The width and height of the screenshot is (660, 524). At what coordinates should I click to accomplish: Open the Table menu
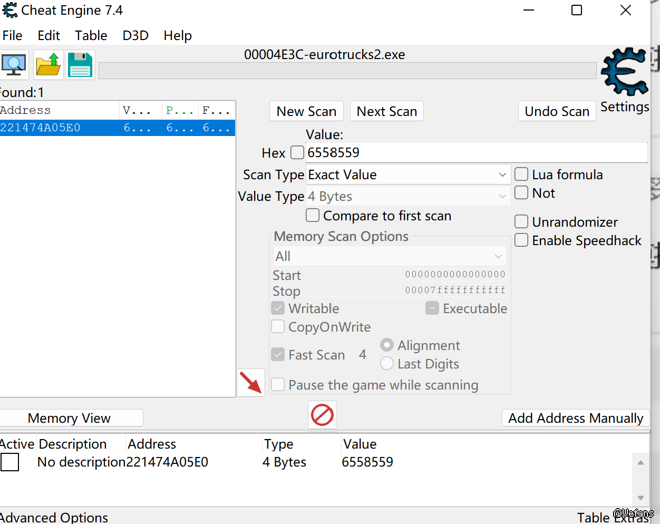click(x=91, y=35)
